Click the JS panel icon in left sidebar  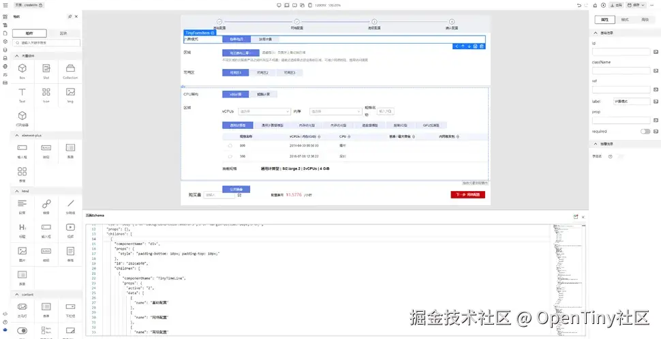[5, 74]
